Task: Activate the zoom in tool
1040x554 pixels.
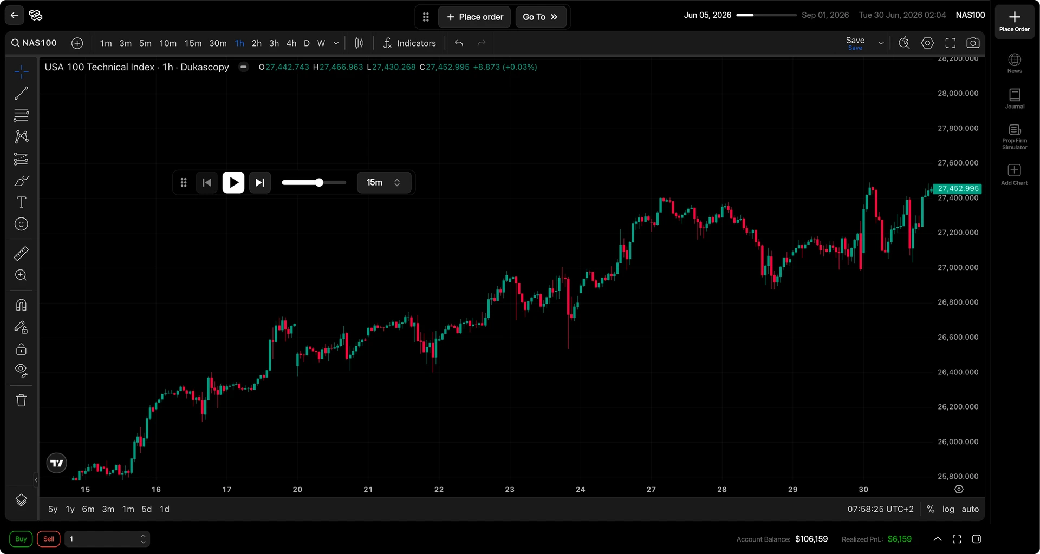Action: 21,275
